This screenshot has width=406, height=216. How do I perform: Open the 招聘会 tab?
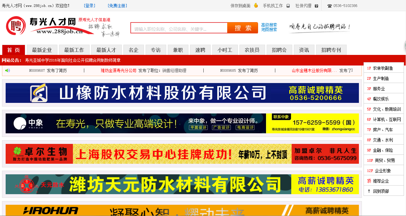[279, 50]
